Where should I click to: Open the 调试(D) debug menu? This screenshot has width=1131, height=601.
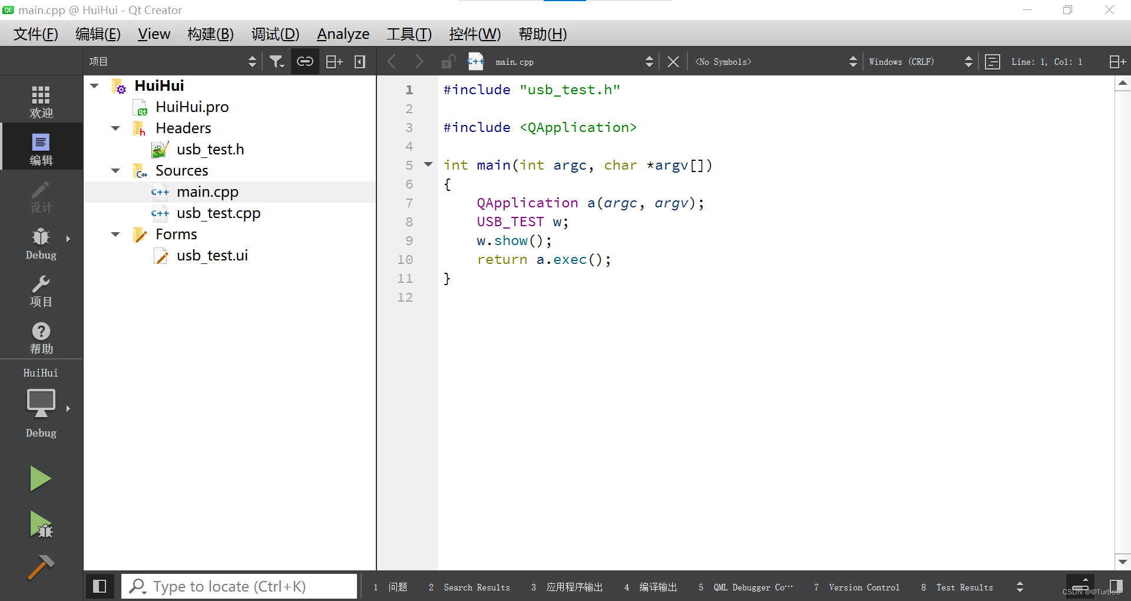(275, 34)
